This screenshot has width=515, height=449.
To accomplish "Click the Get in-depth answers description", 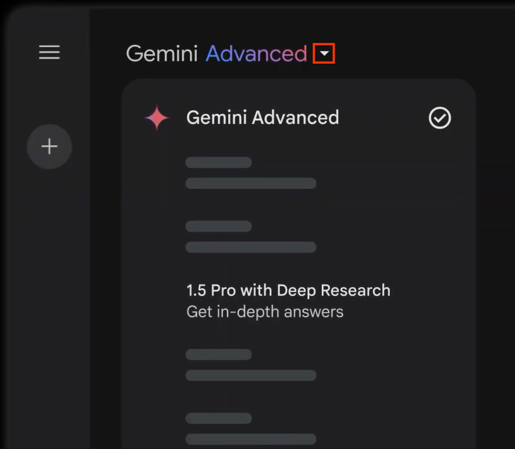I will pyautogui.click(x=265, y=312).
